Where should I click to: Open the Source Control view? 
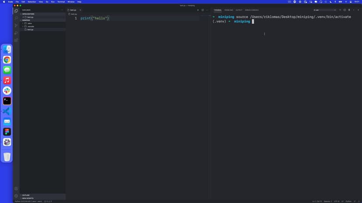pos(16,26)
